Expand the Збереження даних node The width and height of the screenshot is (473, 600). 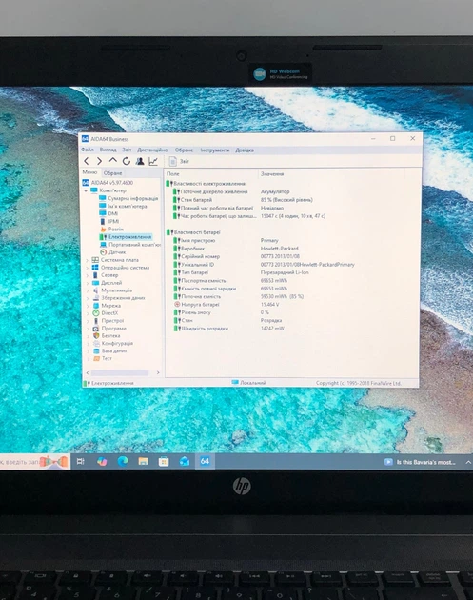(x=88, y=298)
